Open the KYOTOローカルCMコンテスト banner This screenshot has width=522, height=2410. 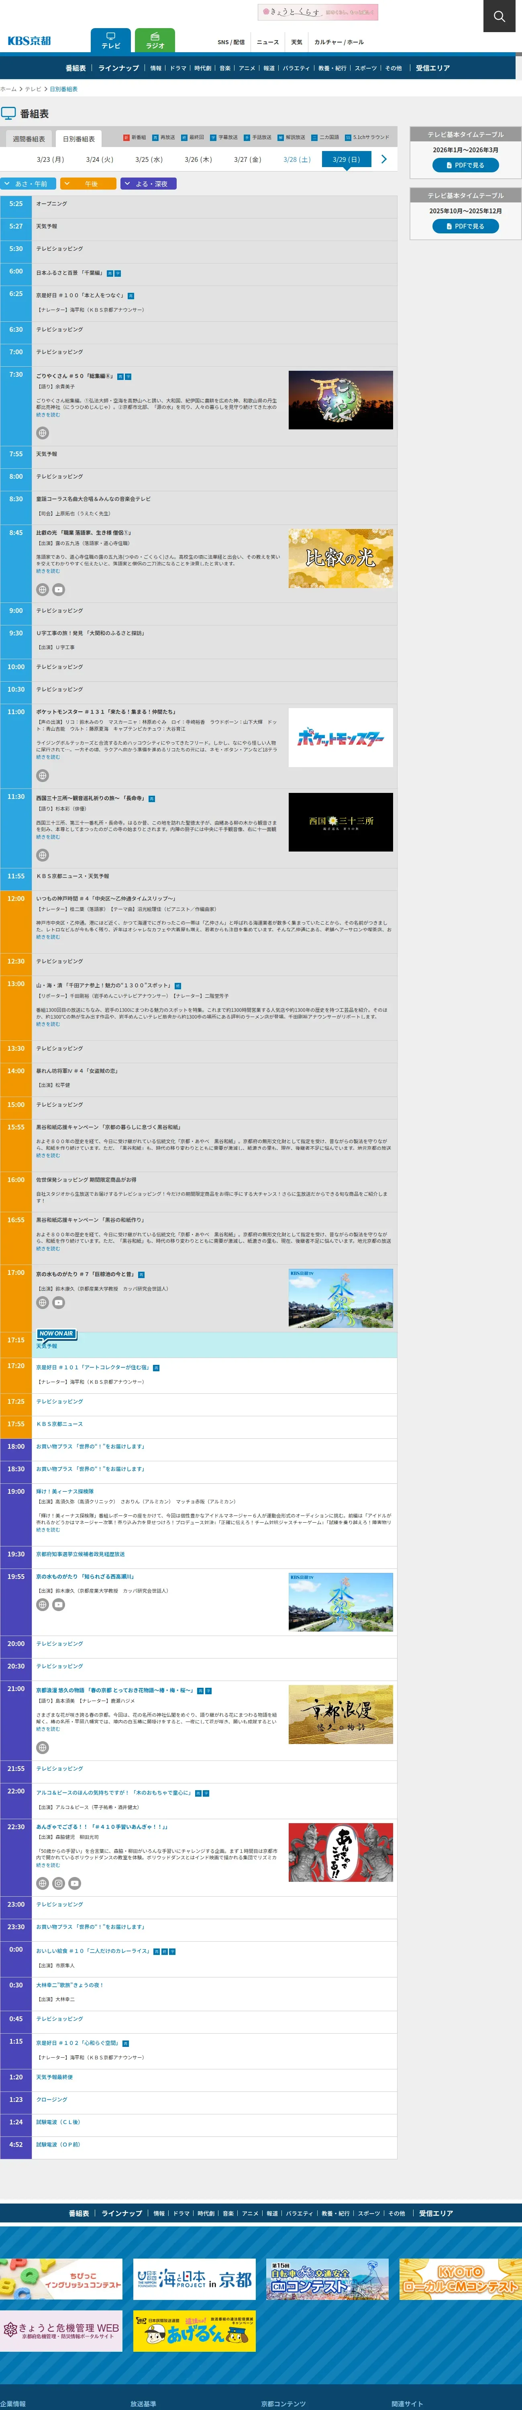point(460,2279)
